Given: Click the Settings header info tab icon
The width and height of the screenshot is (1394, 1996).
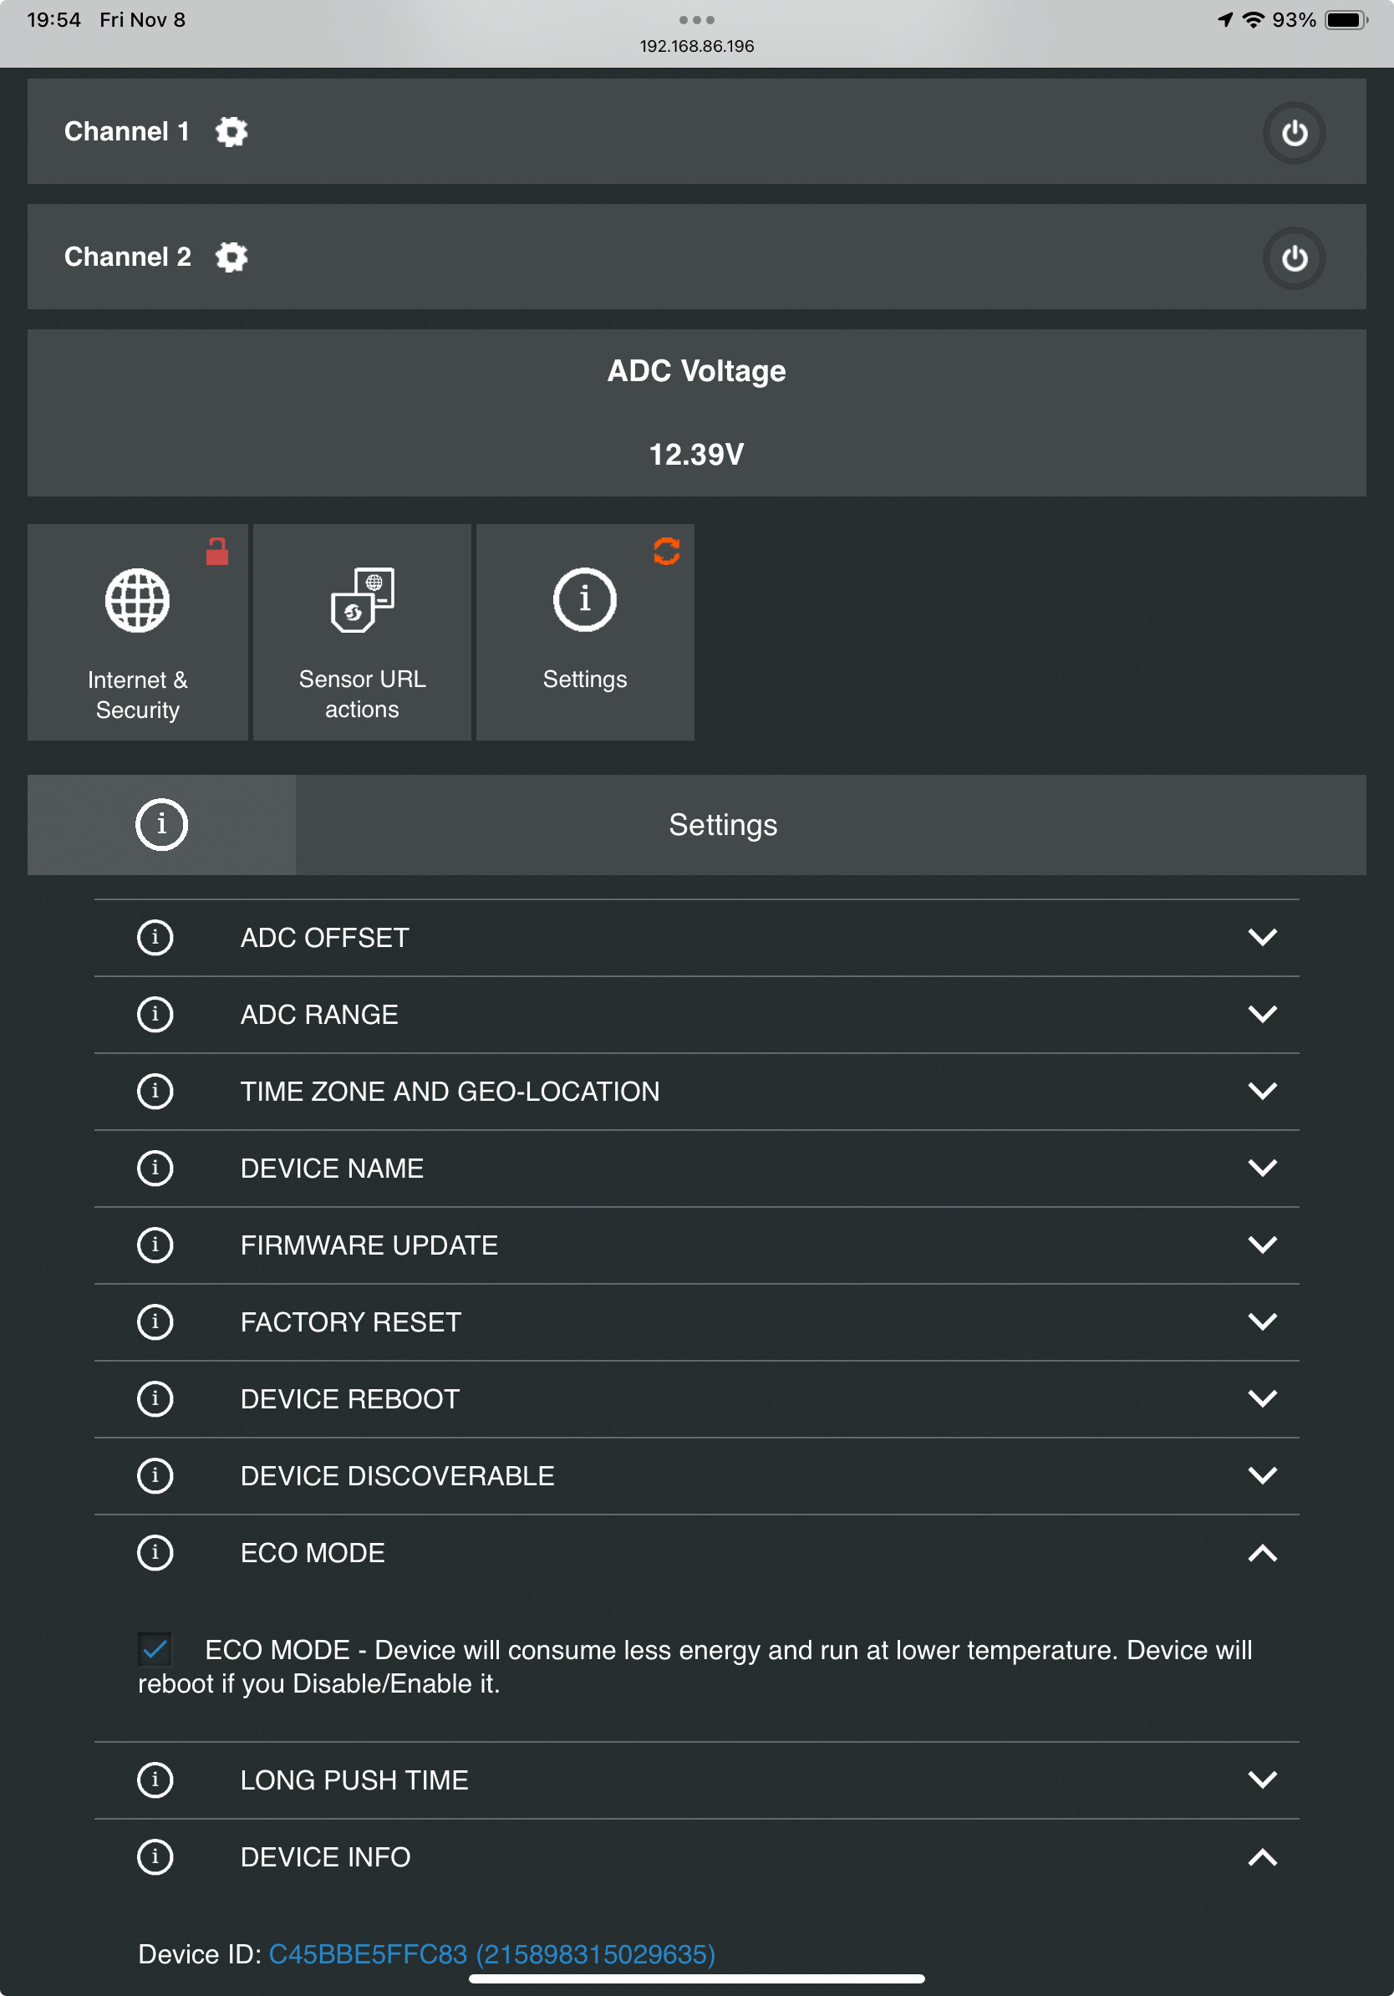Looking at the screenshot, I should pyautogui.click(x=161, y=824).
